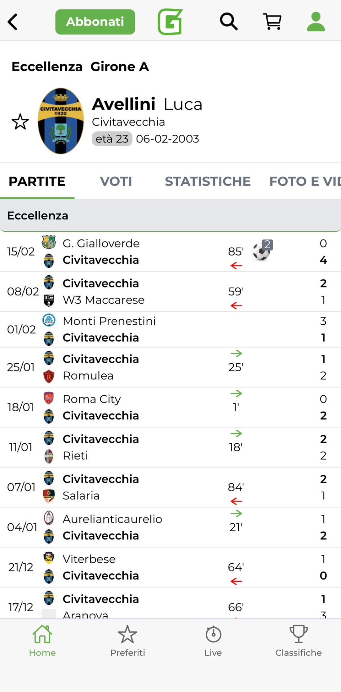
Task: Open the user profile icon
Action: pyautogui.click(x=316, y=22)
